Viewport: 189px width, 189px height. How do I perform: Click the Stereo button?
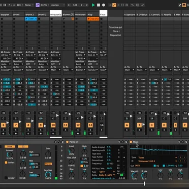pyautogui.click(x=48, y=164)
